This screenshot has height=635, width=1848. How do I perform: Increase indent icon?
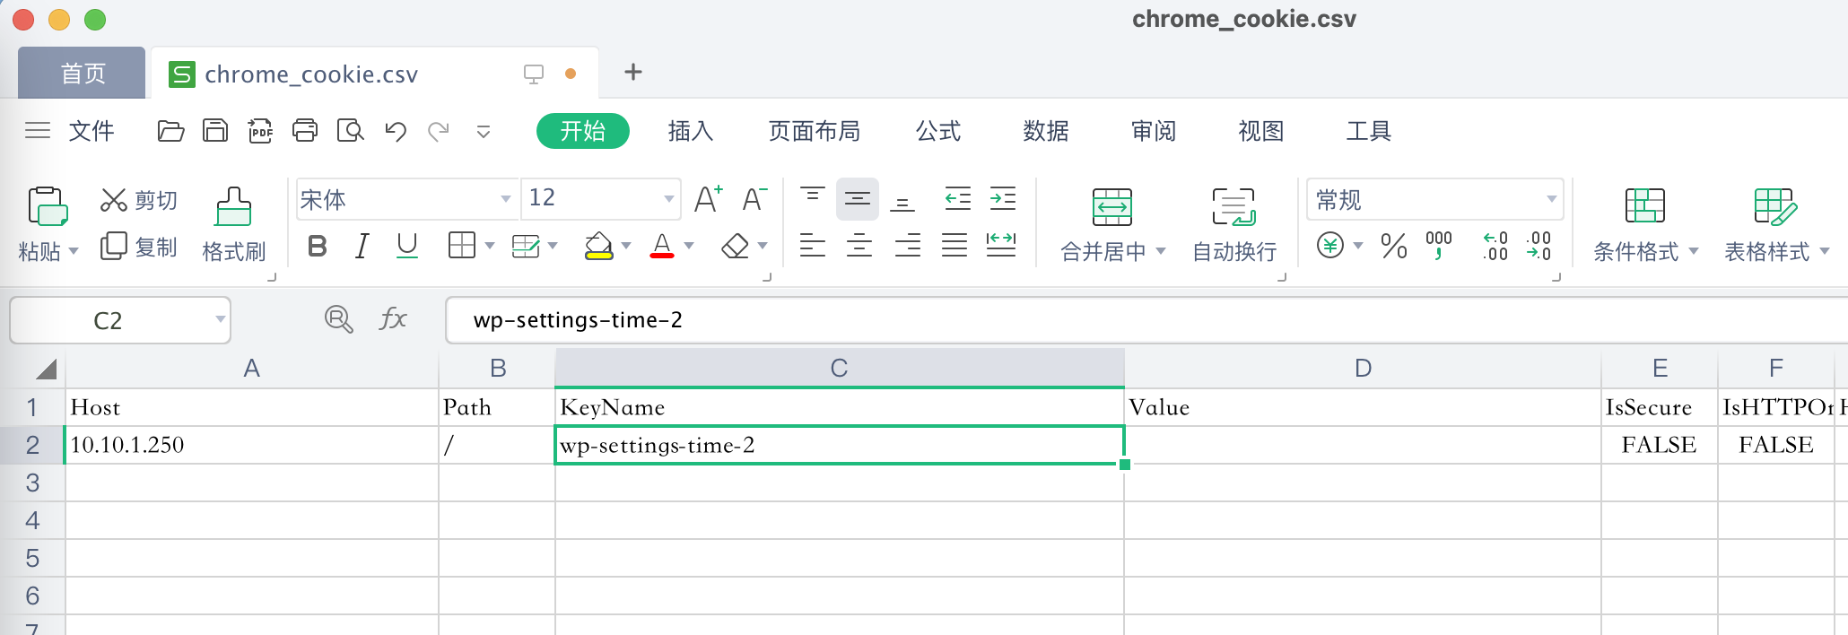click(1003, 199)
